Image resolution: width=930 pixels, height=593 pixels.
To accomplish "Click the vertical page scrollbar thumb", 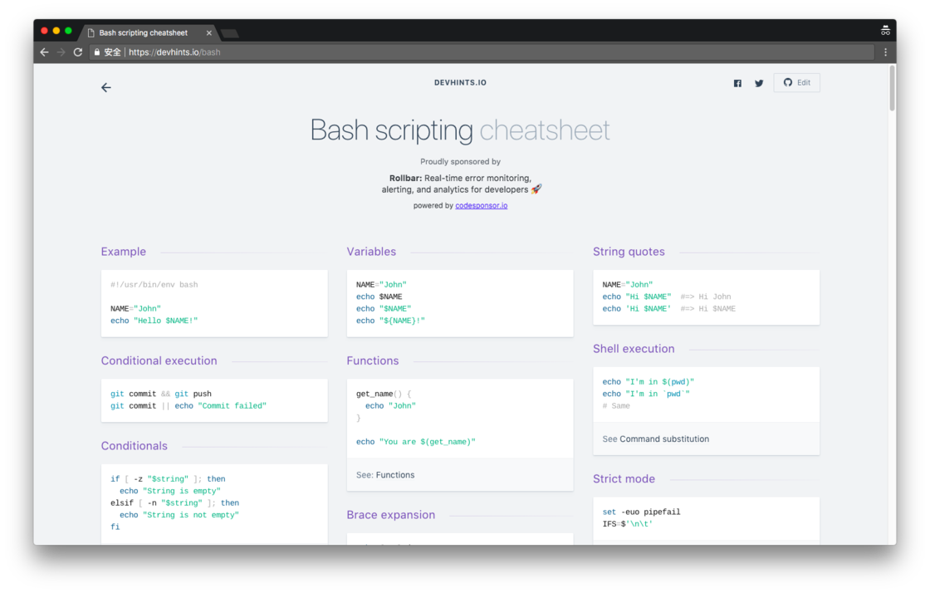I will (x=892, y=88).
